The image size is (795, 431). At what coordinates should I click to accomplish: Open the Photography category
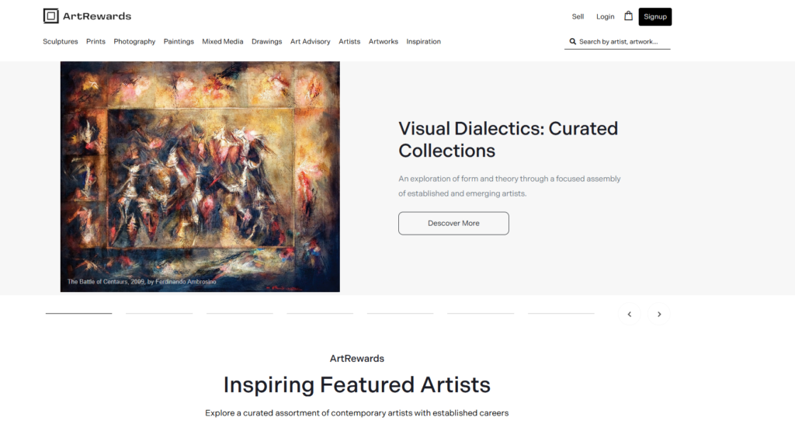134,42
